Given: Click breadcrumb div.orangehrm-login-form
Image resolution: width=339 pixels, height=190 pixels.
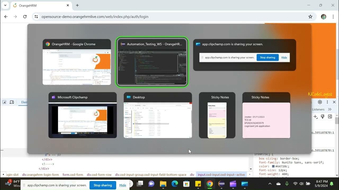Looking at the screenshot, I should 41,175.
